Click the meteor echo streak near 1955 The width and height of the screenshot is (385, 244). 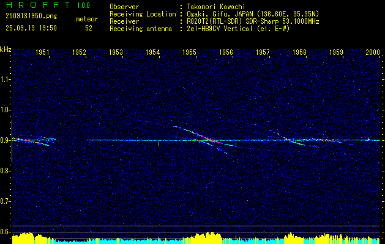tap(203, 136)
